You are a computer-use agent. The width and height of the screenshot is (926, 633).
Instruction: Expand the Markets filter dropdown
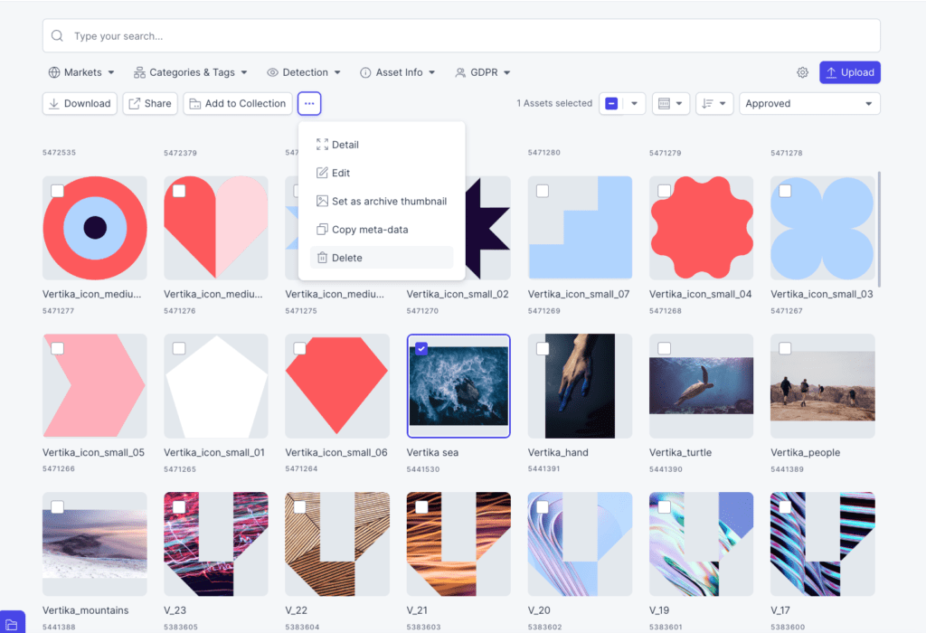tap(80, 72)
